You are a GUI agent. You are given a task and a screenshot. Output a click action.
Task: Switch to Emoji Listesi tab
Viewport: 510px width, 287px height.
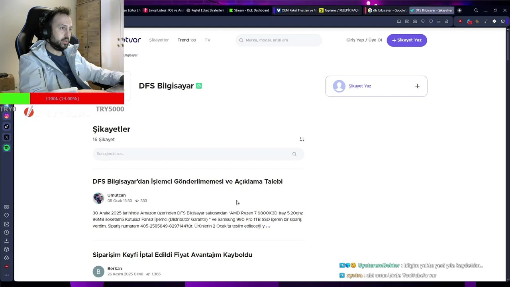(163, 10)
